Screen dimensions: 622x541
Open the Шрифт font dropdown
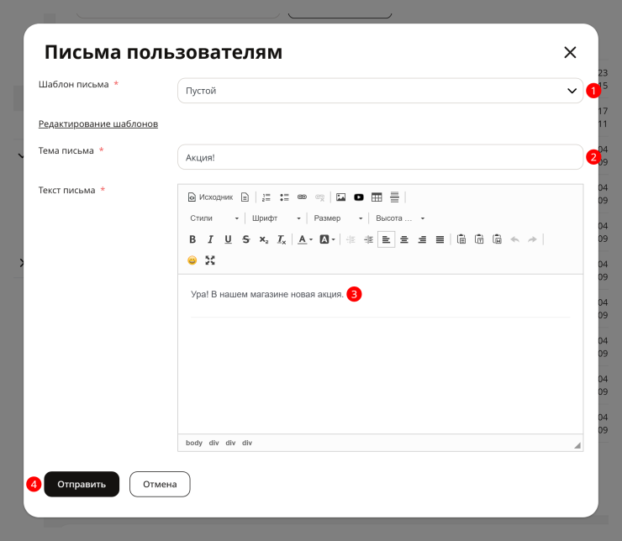[276, 218]
